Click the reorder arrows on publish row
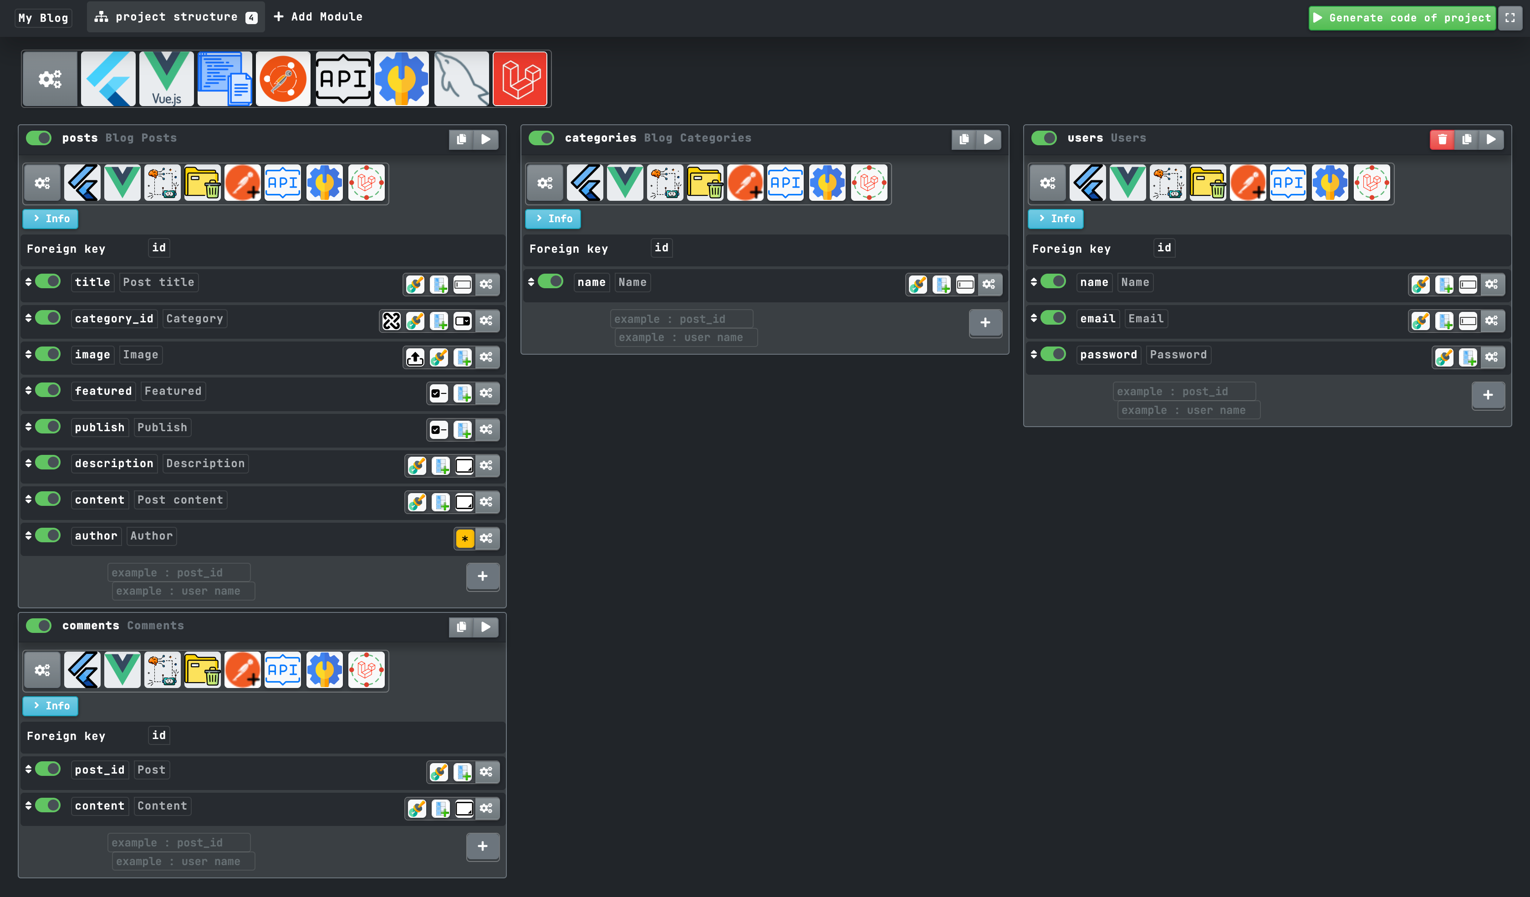This screenshot has height=897, width=1530. (29, 427)
